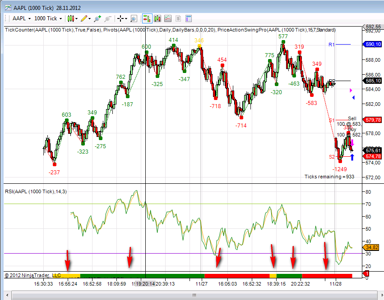This screenshot has width=384, height=300.
Task: Click the greyed zoom out magnifier icon
Action: point(108,18)
